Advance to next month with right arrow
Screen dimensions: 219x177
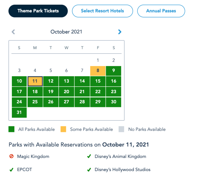click(x=120, y=32)
